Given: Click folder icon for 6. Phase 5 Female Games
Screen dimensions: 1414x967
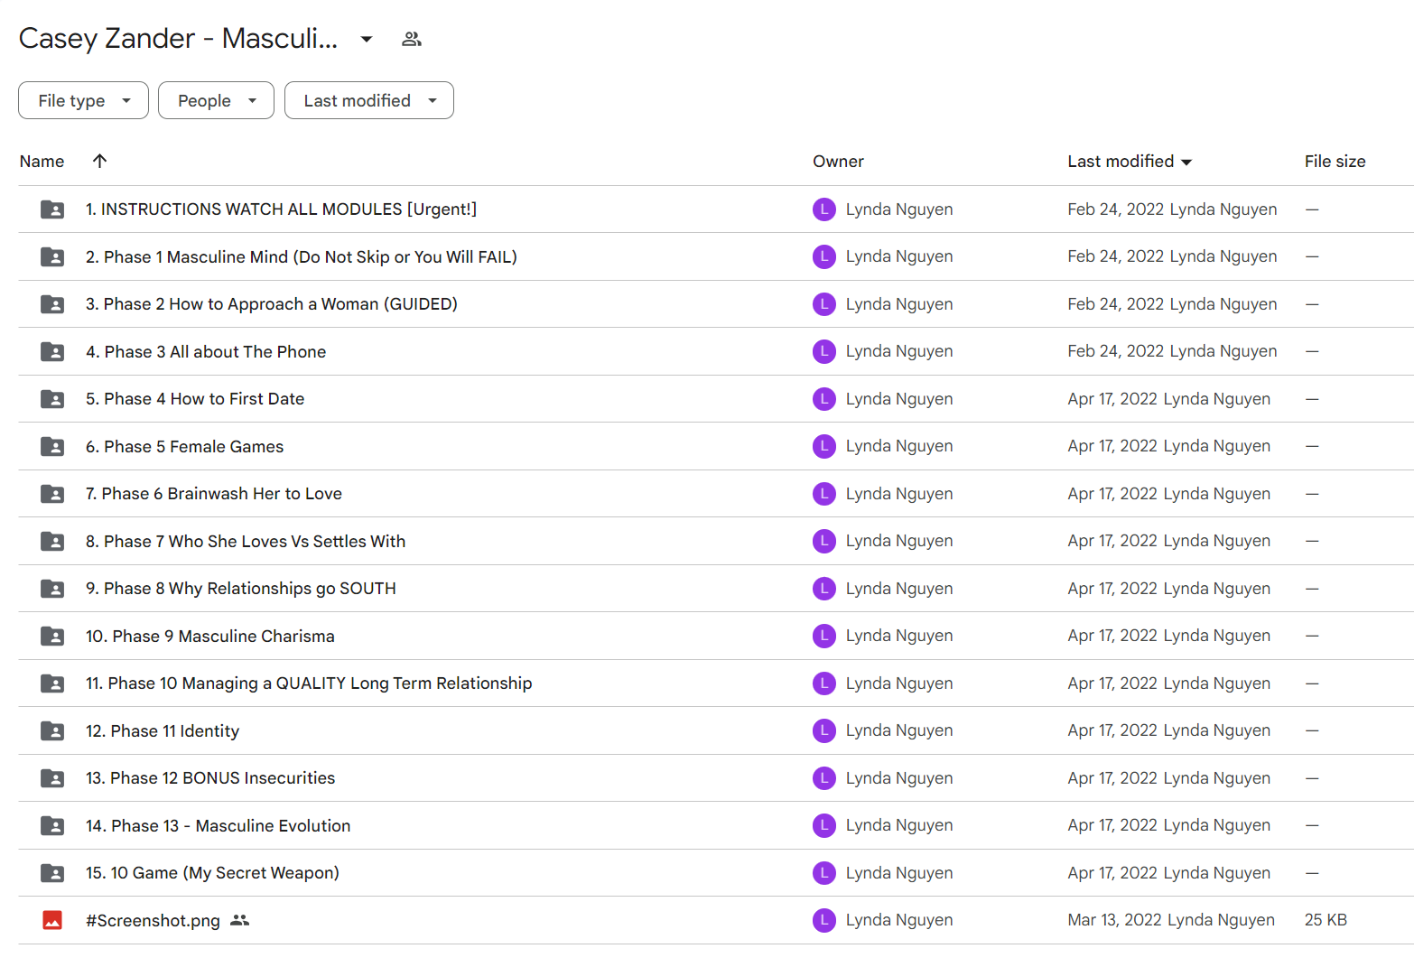Looking at the screenshot, I should [x=52, y=446].
